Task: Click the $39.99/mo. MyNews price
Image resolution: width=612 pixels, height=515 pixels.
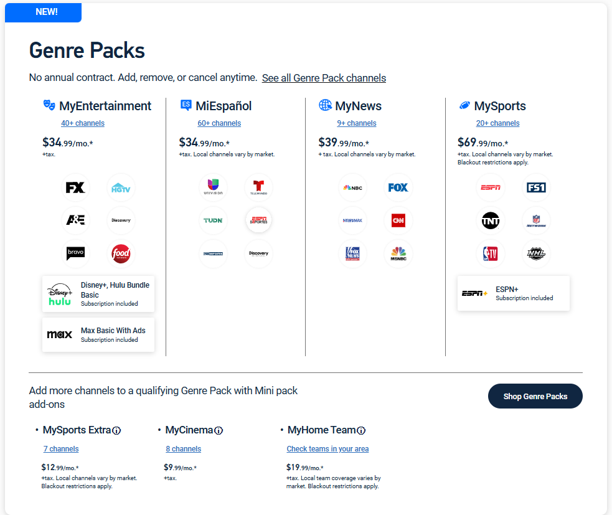Action: click(x=344, y=143)
